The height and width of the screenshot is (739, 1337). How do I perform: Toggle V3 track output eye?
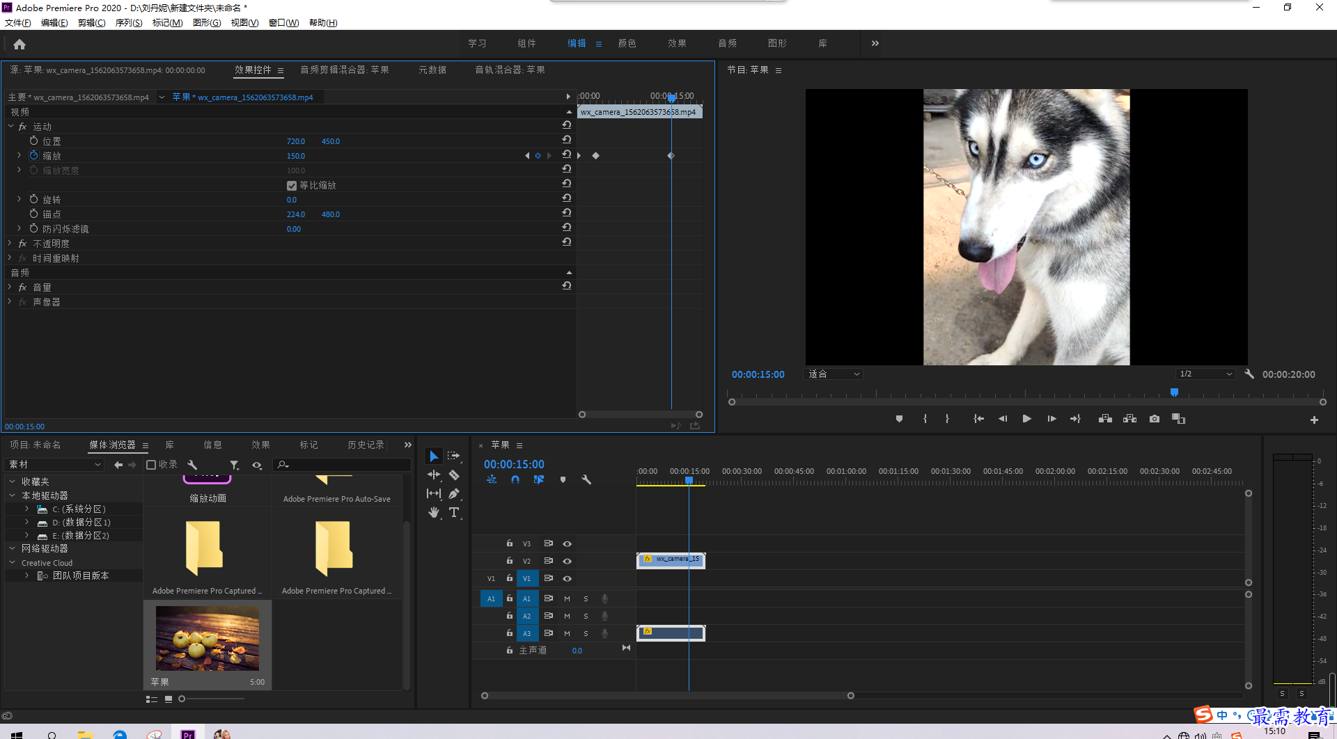click(568, 543)
